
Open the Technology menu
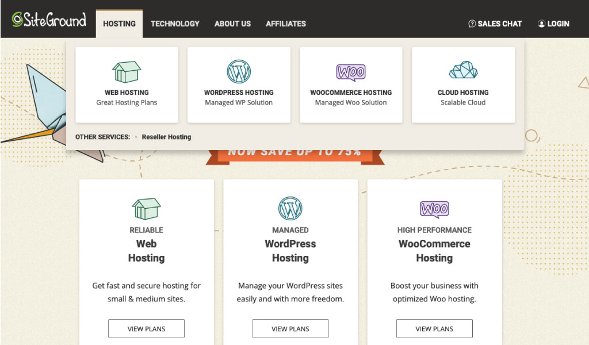click(x=175, y=24)
